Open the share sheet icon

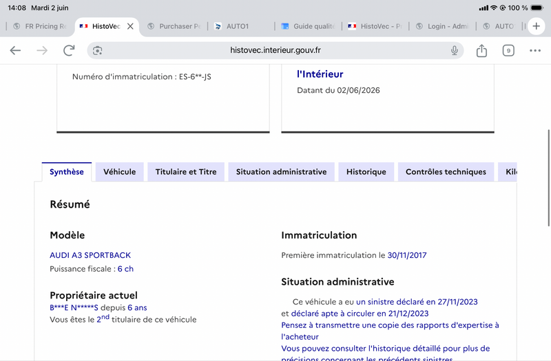coord(481,50)
